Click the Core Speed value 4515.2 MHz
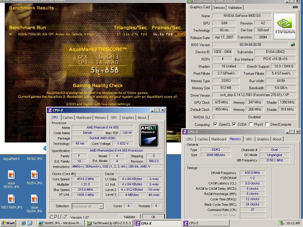 click(86, 179)
